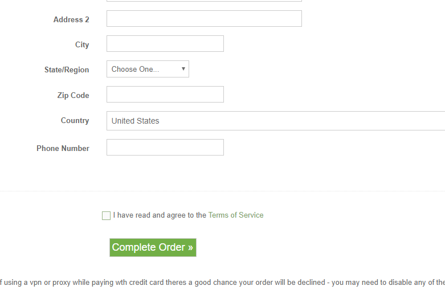Click the 'I have read and agree' text
Image resolution: width=445 pixels, height=290 pixels.
pos(160,215)
